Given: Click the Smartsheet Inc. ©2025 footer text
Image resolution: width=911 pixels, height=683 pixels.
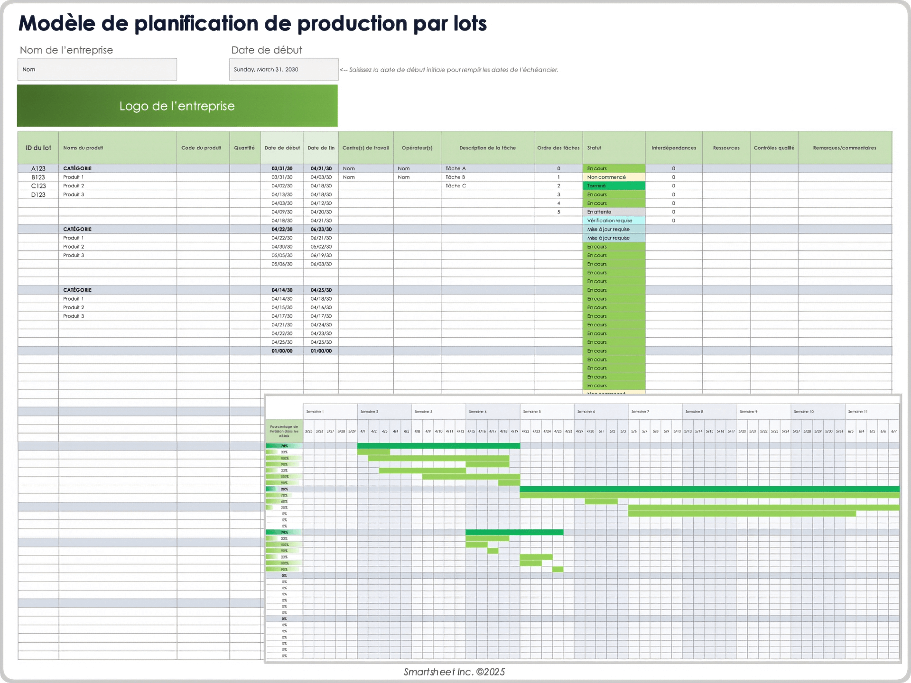Looking at the screenshot, I should pyautogui.click(x=454, y=671).
